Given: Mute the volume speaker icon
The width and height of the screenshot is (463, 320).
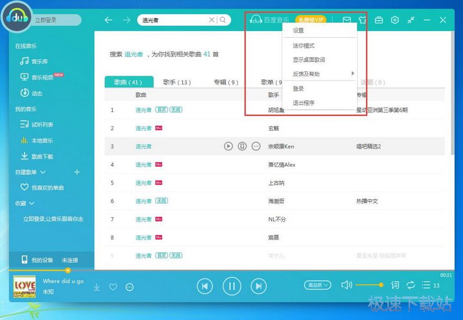Looking at the screenshot, I should point(346,285).
